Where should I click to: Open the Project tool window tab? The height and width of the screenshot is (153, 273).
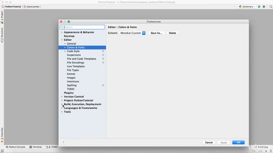coord(2,17)
